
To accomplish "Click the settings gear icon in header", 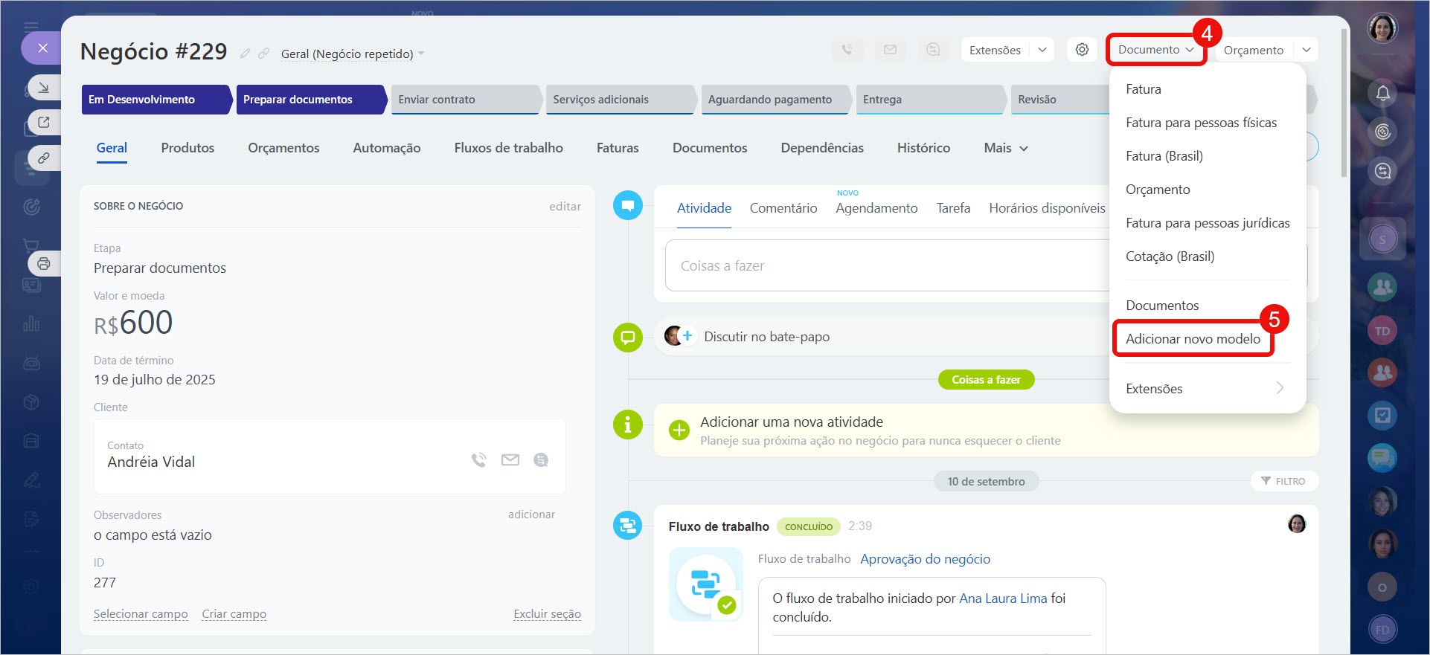I will pos(1082,50).
